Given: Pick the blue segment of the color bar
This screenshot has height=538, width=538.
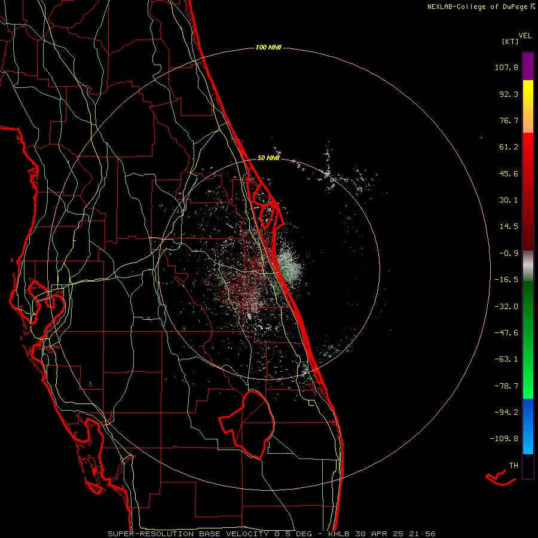Looking at the screenshot, I should [x=528, y=426].
